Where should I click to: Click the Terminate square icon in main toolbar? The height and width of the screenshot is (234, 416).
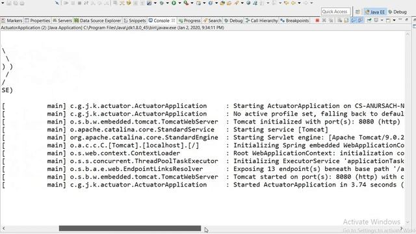tap(79, 3)
